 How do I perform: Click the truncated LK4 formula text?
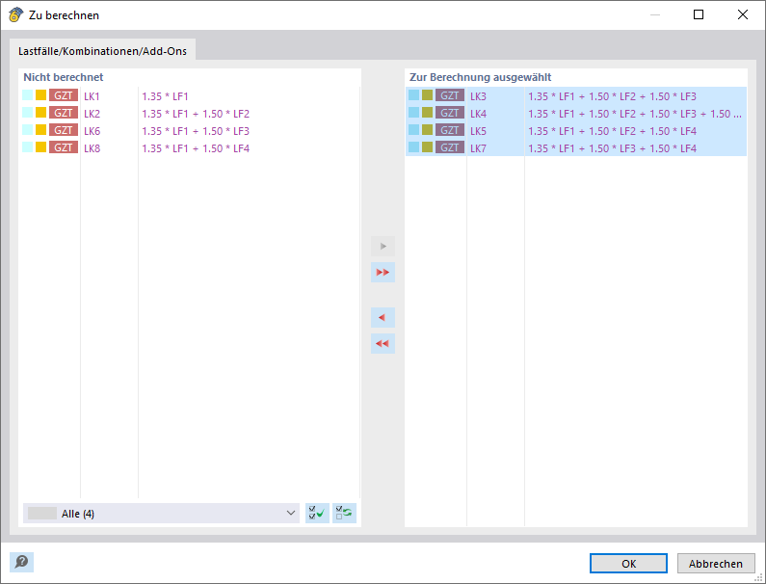click(635, 114)
